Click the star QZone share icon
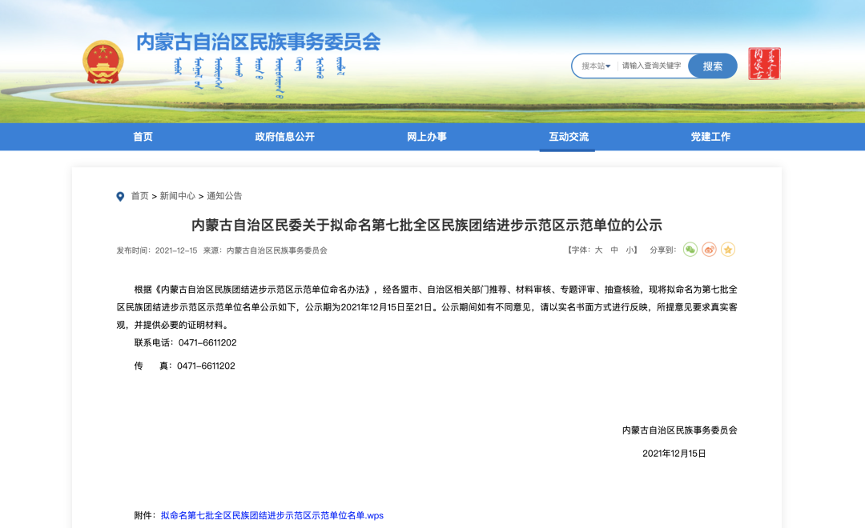 [x=728, y=250]
